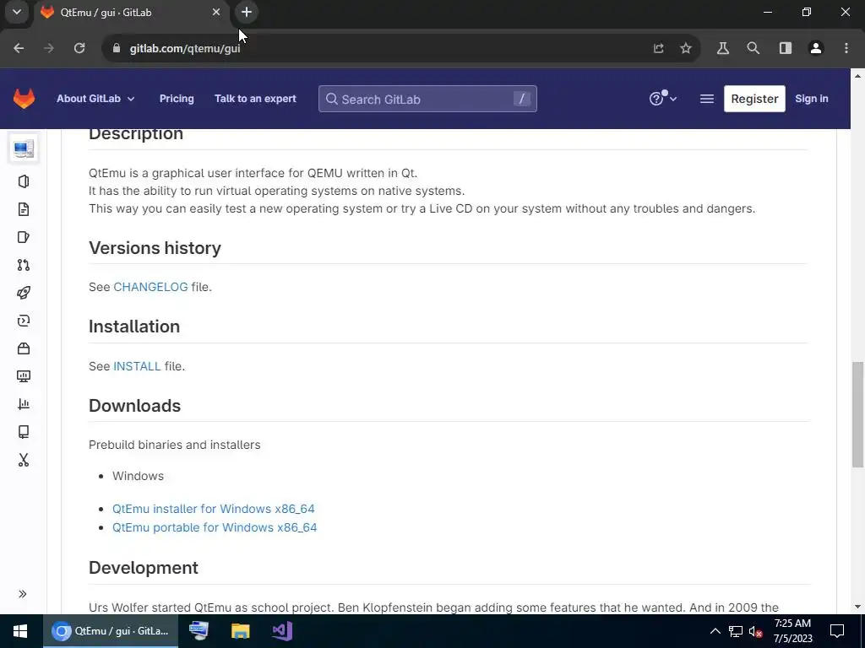Open Project information in the sidebar
Image resolution: width=865 pixels, height=648 pixels.
[x=24, y=181]
